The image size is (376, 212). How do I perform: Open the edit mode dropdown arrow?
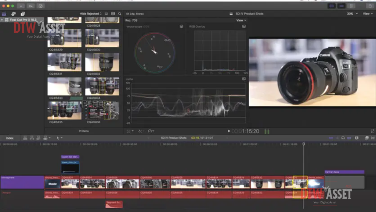pos(50,138)
